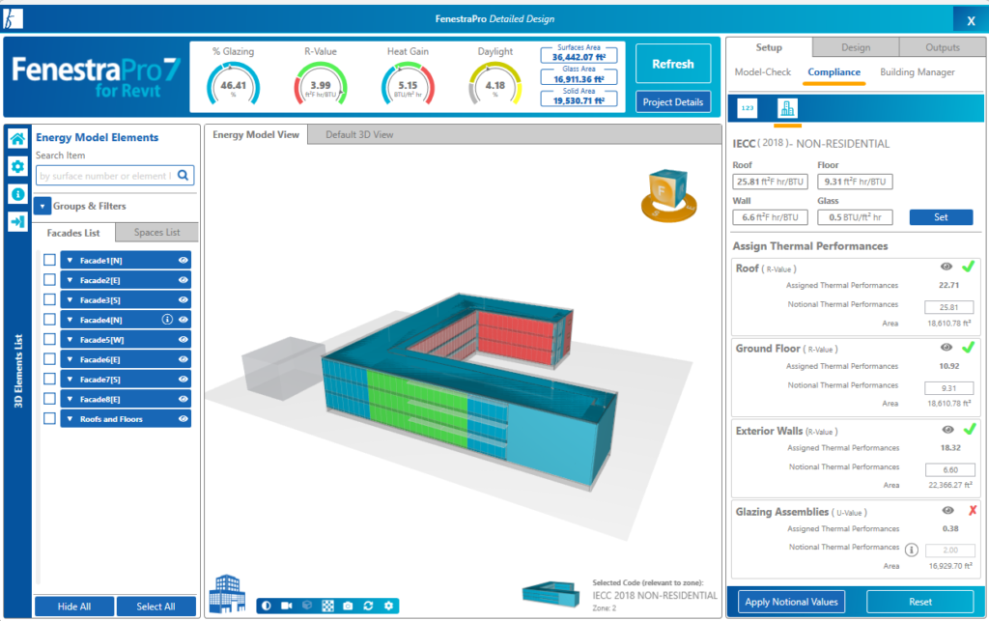989x621 pixels.
Task: Toggle the eye icon for Roof thermal performance
Action: pyautogui.click(x=947, y=267)
